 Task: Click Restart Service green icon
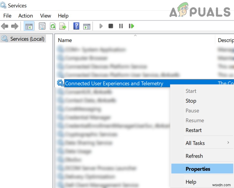pos(131,26)
